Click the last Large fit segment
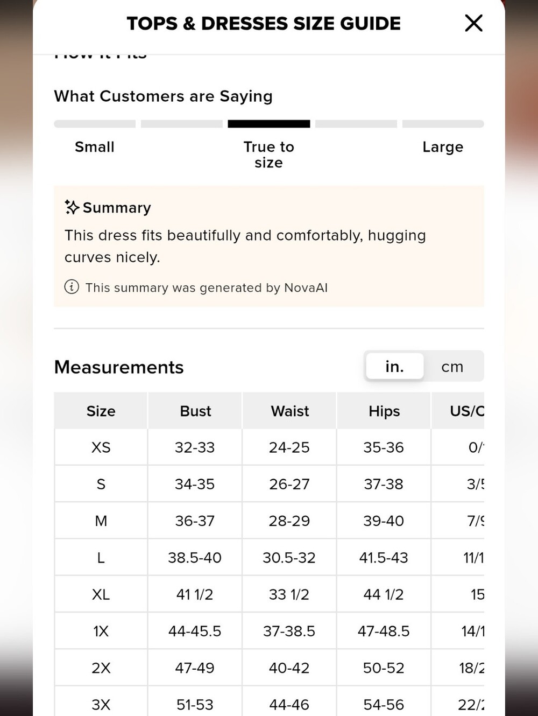Screen dimensions: 538x716 click(443, 124)
